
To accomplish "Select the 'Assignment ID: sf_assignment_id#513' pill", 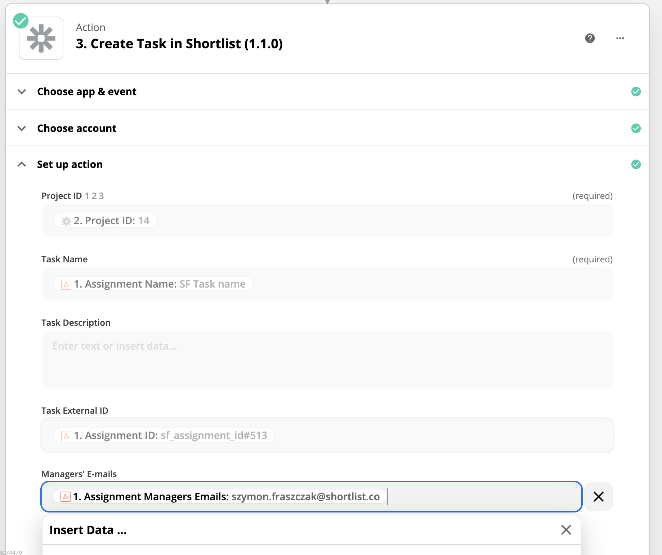I will coord(164,435).
